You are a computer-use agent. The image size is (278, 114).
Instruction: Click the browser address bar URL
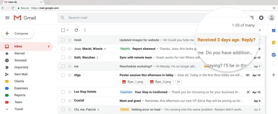point(45,8)
